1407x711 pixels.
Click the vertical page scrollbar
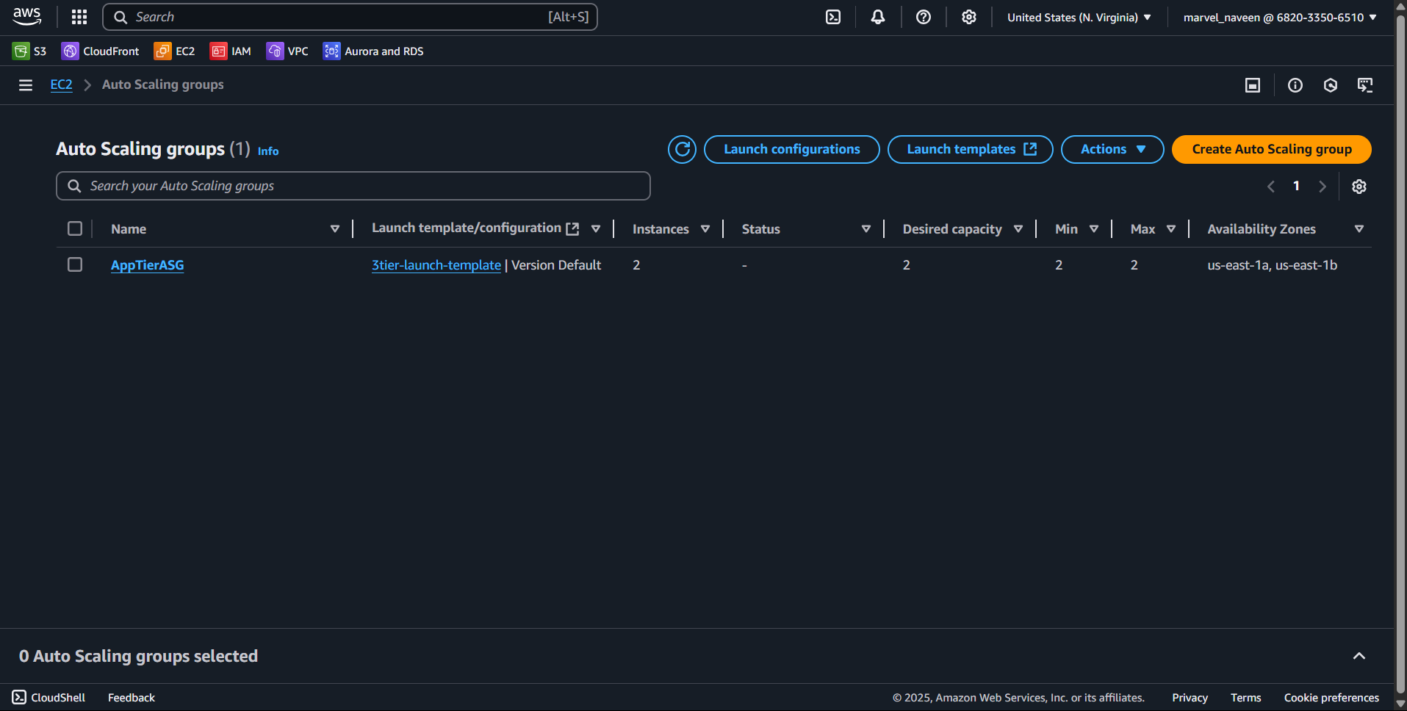pyautogui.click(x=1400, y=353)
